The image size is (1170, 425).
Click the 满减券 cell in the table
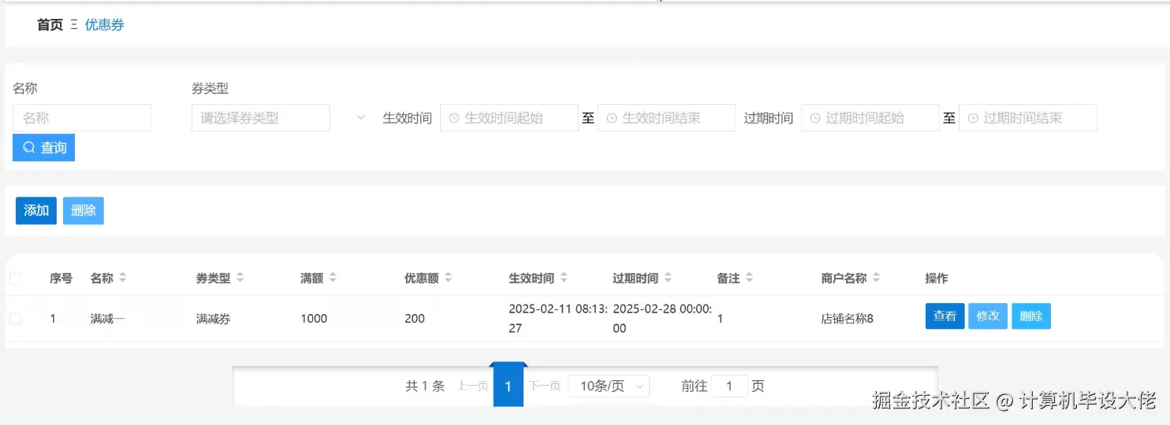(x=214, y=319)
